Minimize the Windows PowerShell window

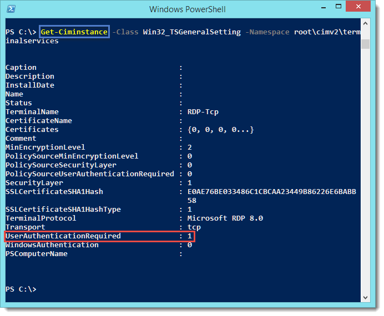coord(324,7)
